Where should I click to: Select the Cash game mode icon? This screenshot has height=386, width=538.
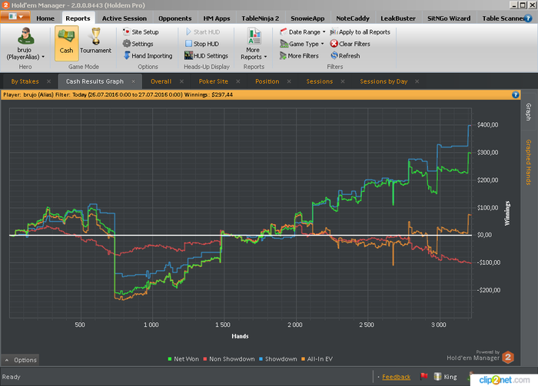tap(66, 40)
